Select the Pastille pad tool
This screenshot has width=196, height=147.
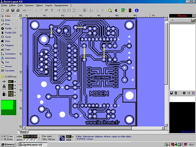tap(8, 28)
